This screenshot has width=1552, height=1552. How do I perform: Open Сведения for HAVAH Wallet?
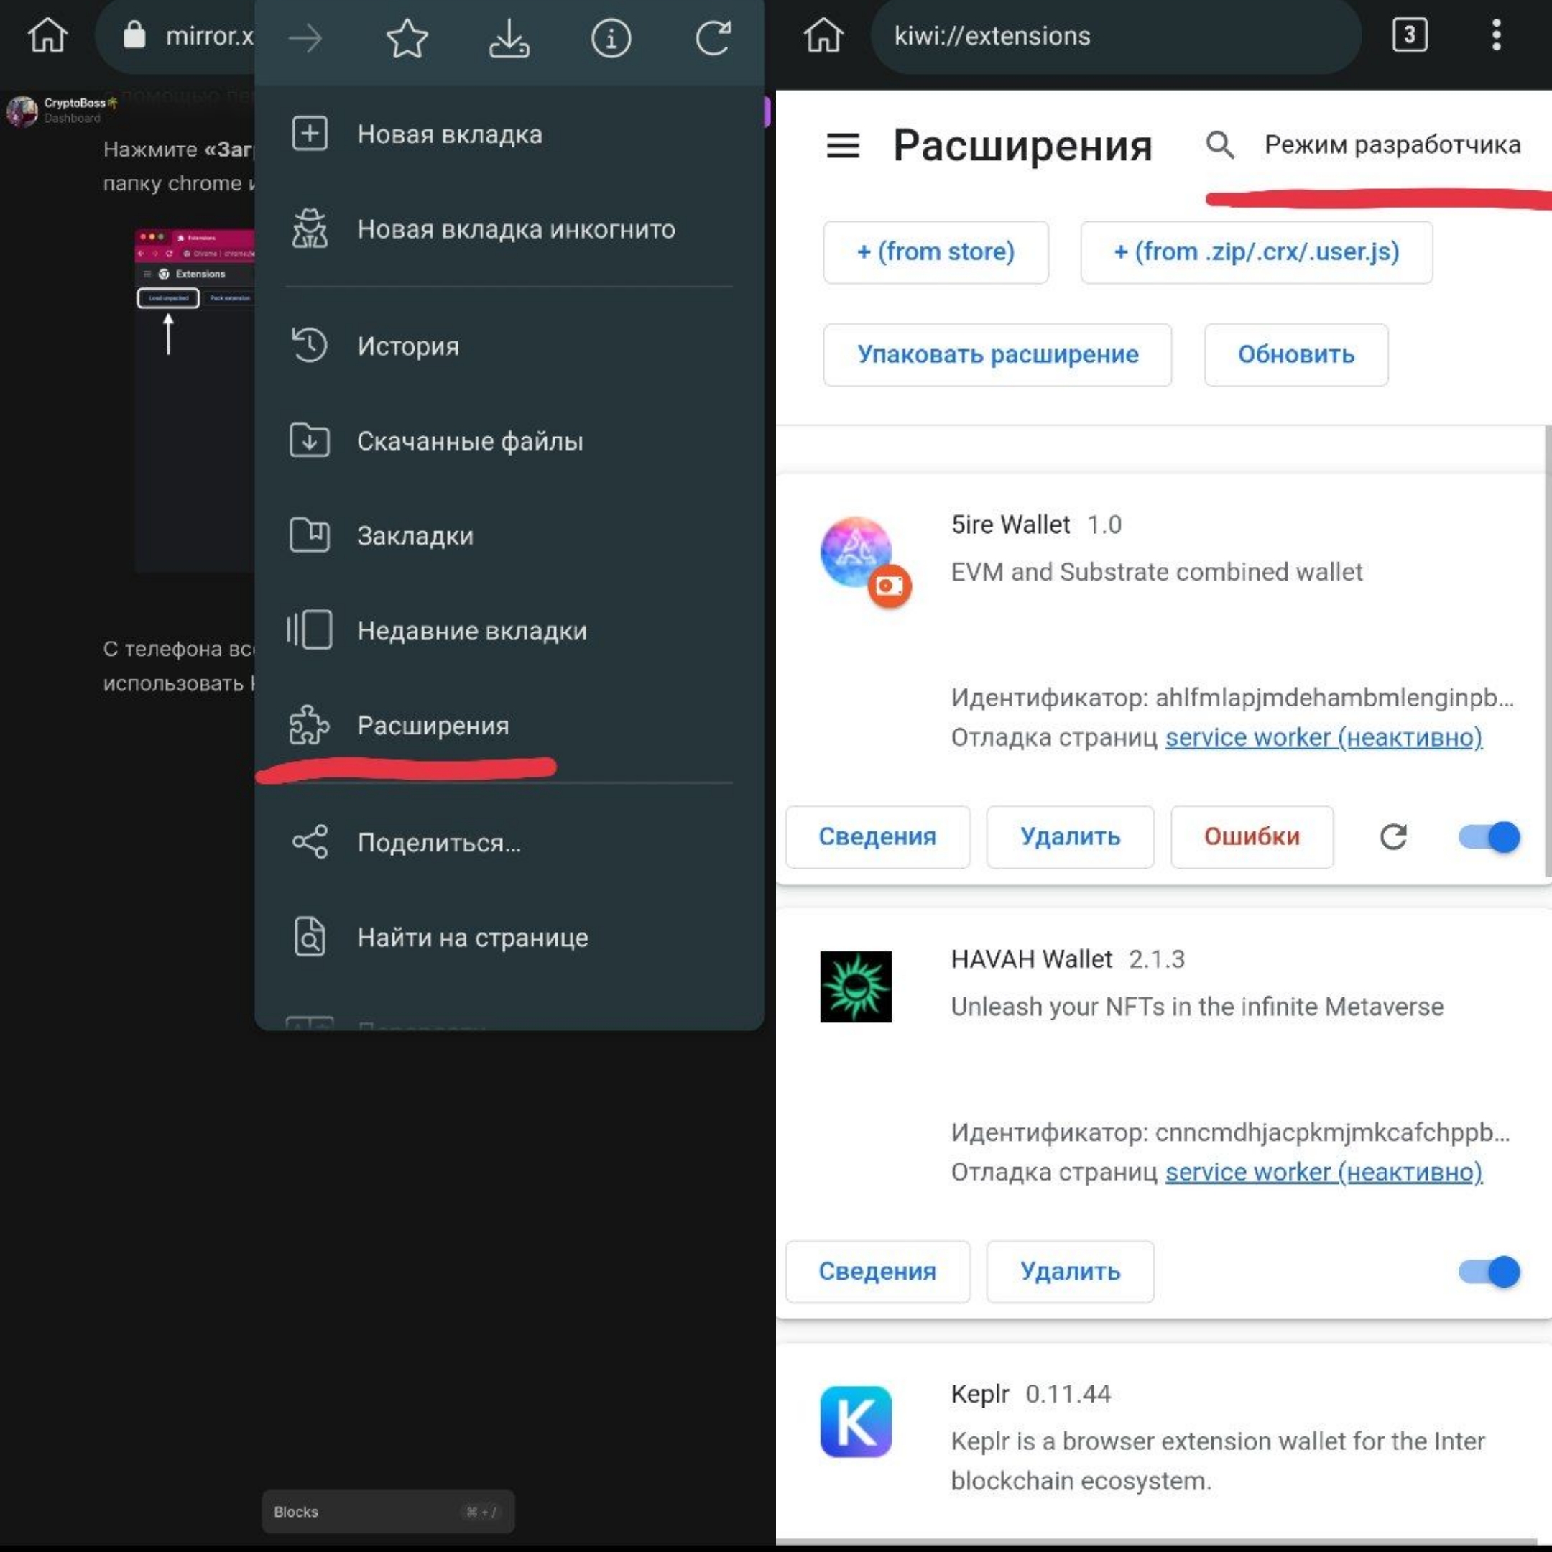pyautogui.click(x=877, y=1272)
